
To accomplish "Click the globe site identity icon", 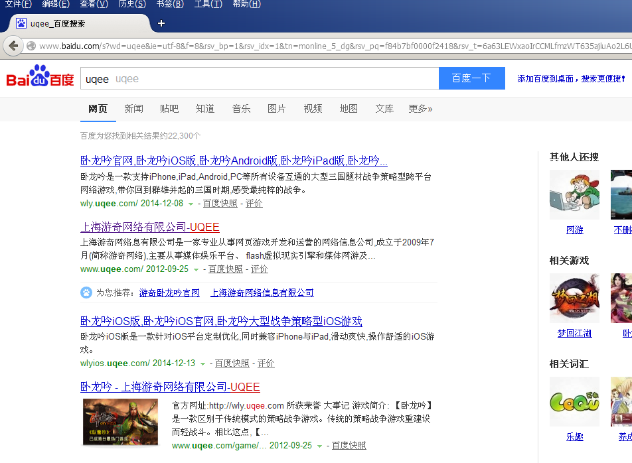I will pyautogui.click(x=31, y=46).
